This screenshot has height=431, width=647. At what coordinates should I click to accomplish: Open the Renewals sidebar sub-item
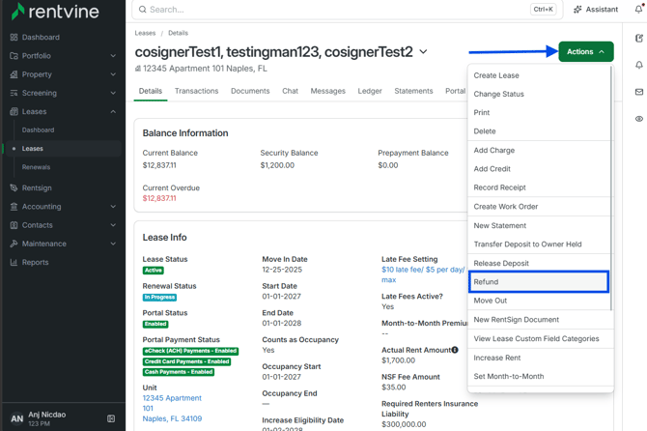(x=36, y=167)
